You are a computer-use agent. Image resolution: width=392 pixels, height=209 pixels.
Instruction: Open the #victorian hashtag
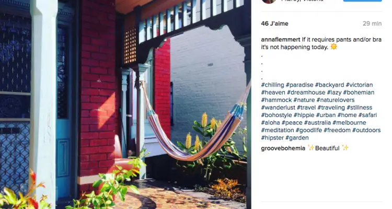359,85
